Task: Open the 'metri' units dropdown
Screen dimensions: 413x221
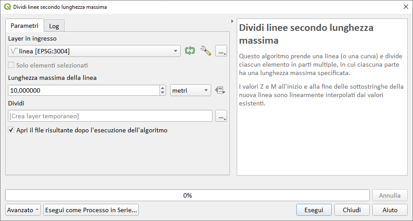Action: [190, 90]
